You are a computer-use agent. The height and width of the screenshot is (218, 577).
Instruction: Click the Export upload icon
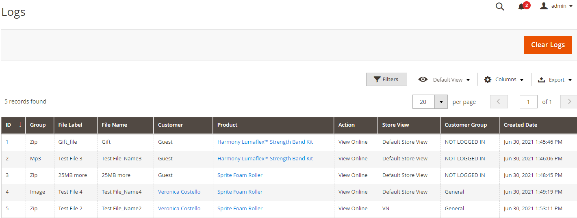(541, 80)
